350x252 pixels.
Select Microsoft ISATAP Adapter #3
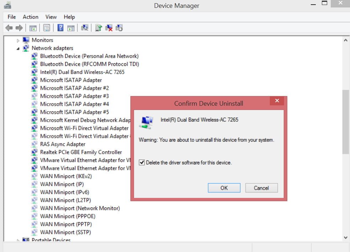click(74, 96)
